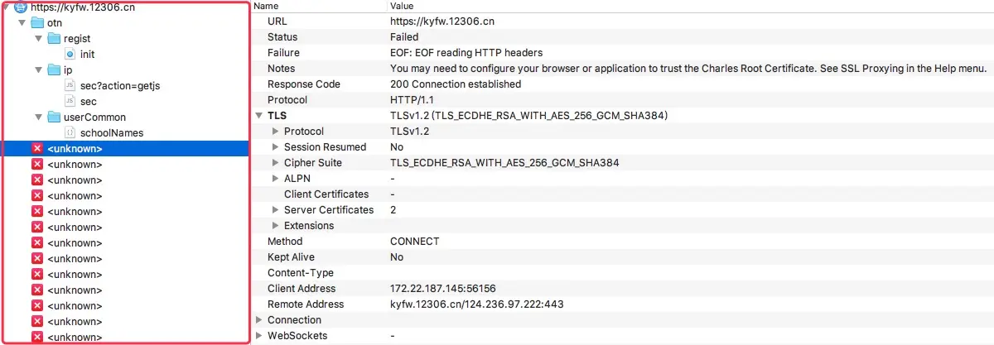Click the globe icon for kyfw.12306.cn
Screen dimensions: 994x345
[x=21, y=7]
